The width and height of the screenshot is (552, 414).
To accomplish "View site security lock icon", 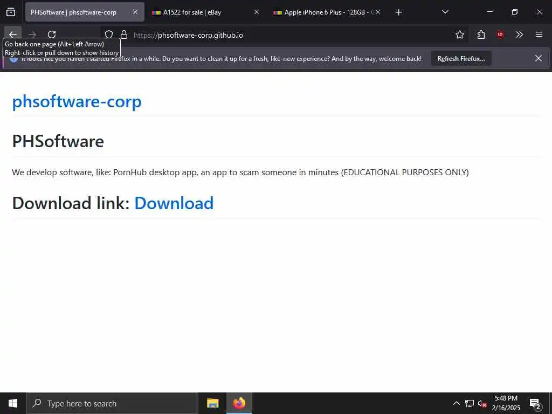I will coord(124,34).
